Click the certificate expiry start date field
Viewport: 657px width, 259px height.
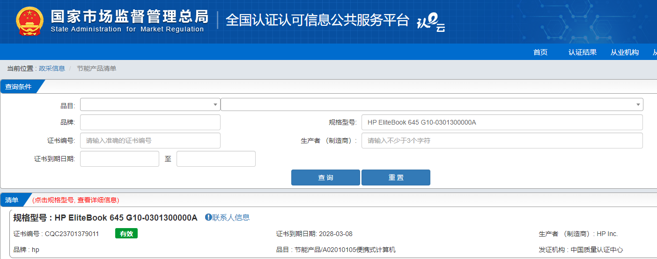click(x=119, y=159)
